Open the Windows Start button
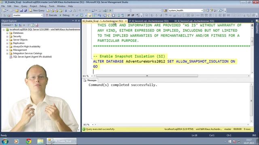Viewport: 259px width, 145px height. pyautogui.click(x=5, y=141)
